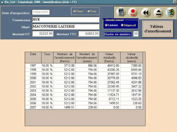Viewport: 177px width, 132px height.
Task: Select the 2007 date cell
Action: 33,107
